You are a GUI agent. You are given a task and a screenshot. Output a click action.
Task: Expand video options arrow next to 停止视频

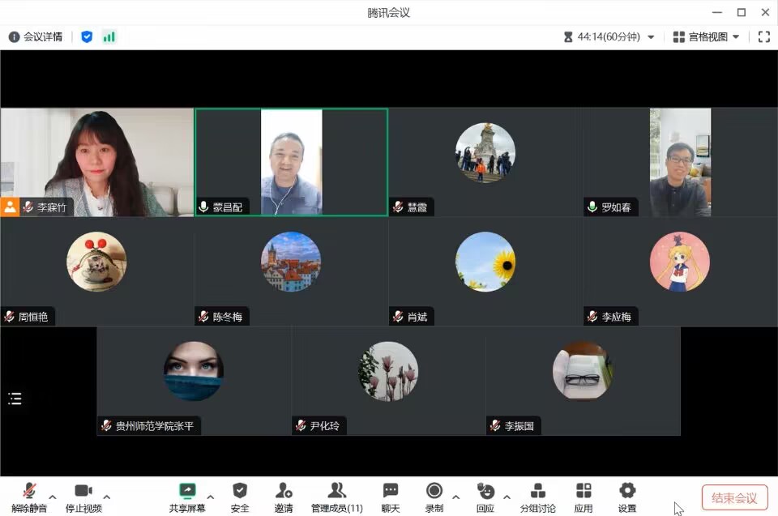(x=107, y=497)
